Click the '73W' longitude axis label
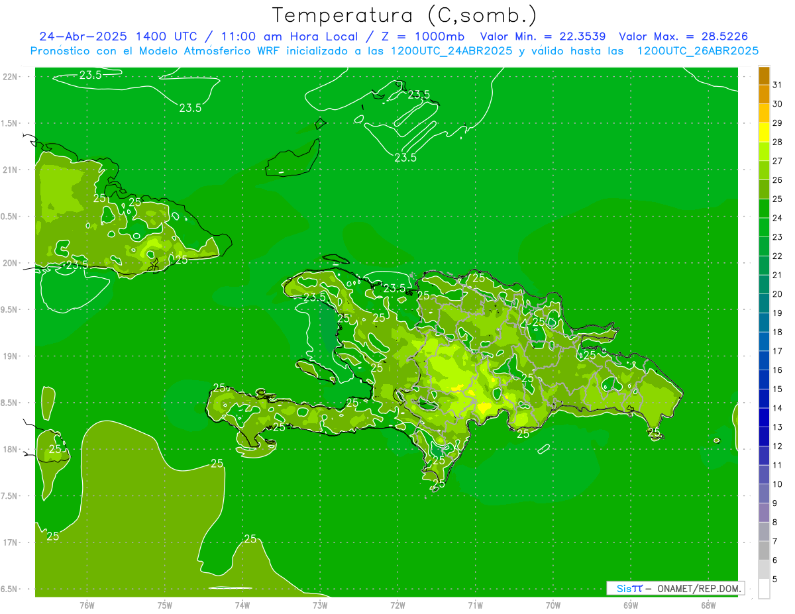 (320, 605)
